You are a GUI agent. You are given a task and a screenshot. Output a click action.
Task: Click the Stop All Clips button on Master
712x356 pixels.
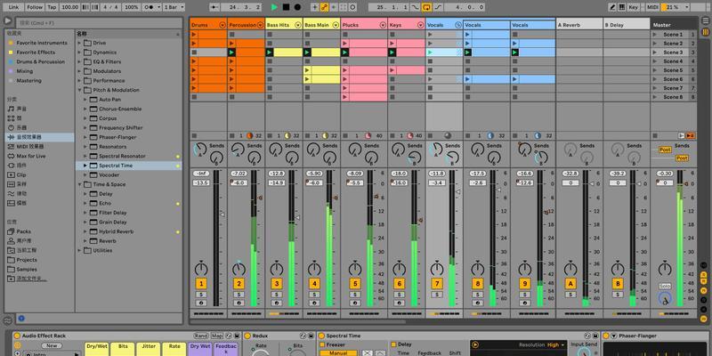tap(655, 135)
